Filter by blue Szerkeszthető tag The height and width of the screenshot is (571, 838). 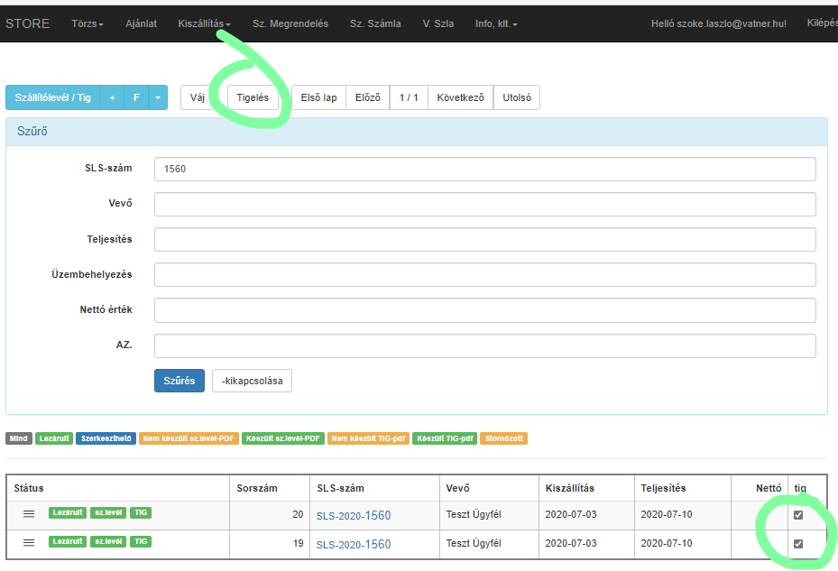point(106,439)
